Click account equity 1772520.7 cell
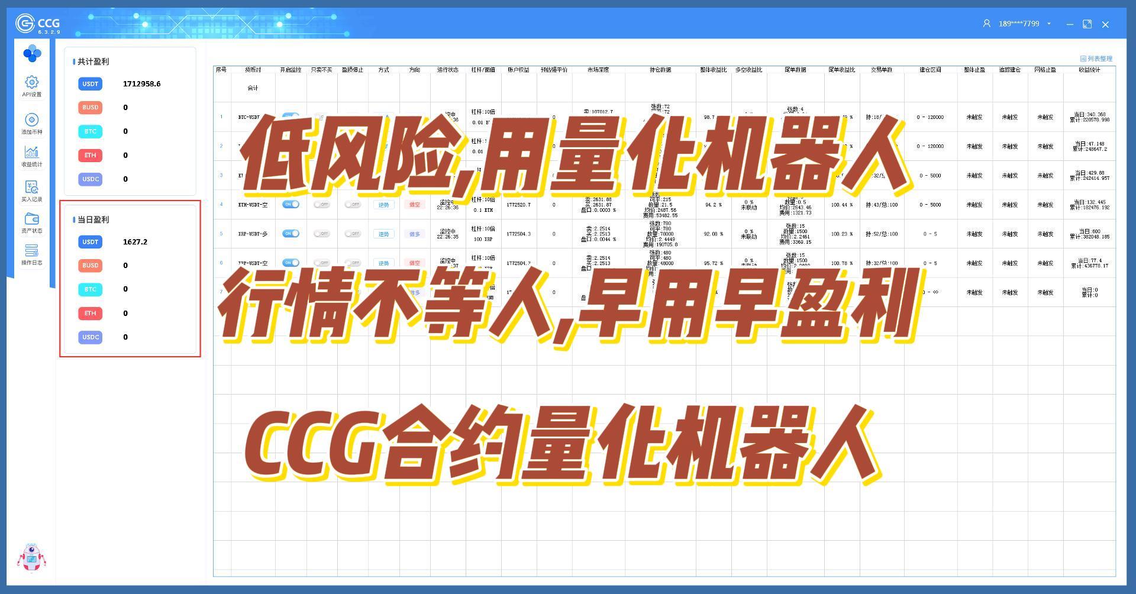 [x=518, y=205]
